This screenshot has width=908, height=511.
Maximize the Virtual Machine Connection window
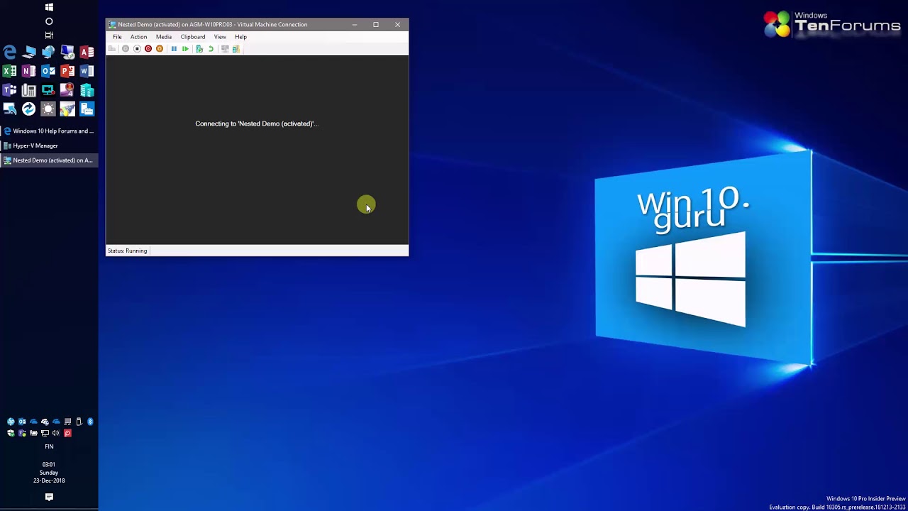[376, 25]
